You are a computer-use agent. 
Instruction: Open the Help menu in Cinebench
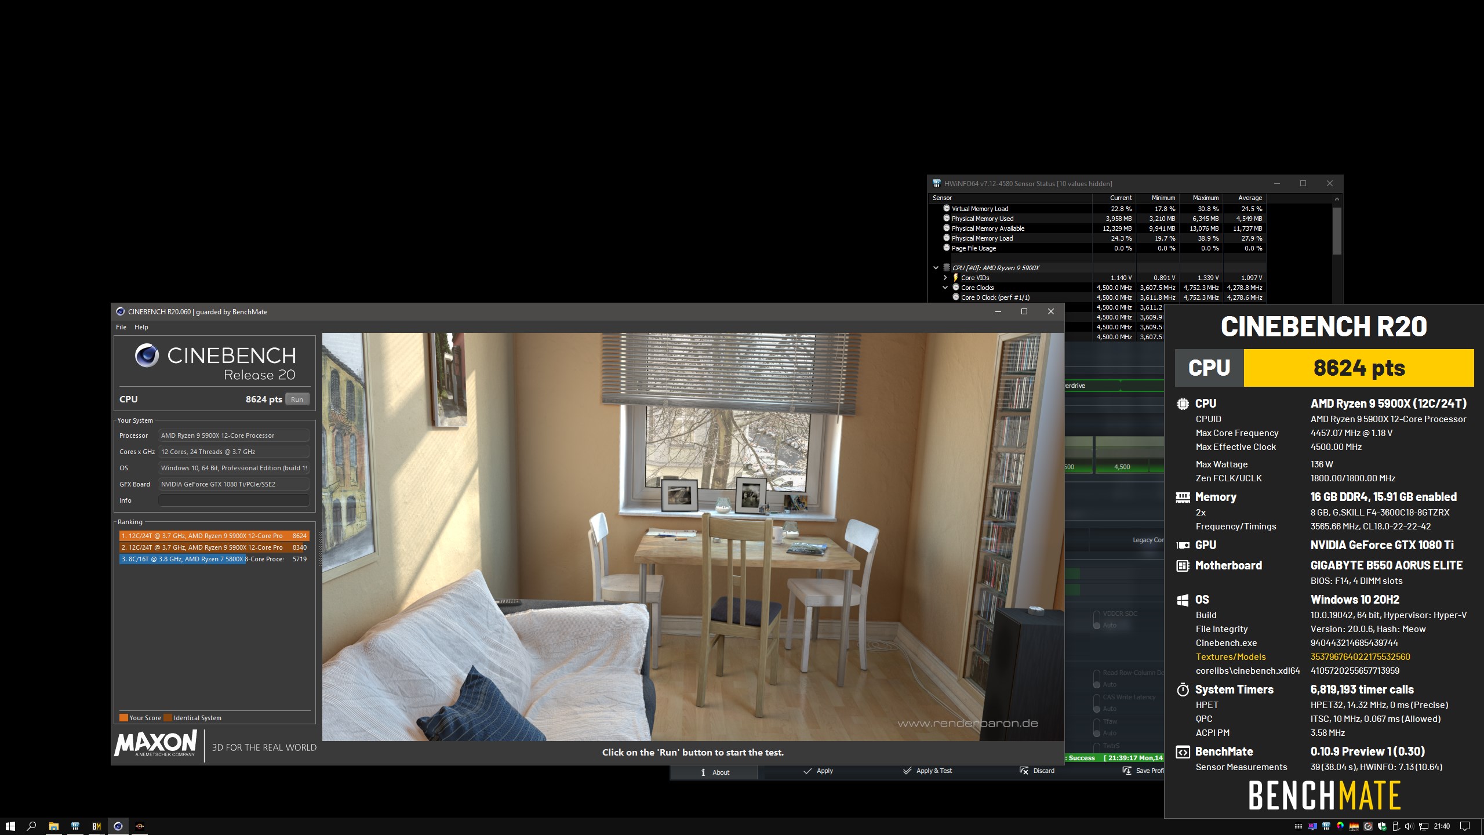point(141,327)
